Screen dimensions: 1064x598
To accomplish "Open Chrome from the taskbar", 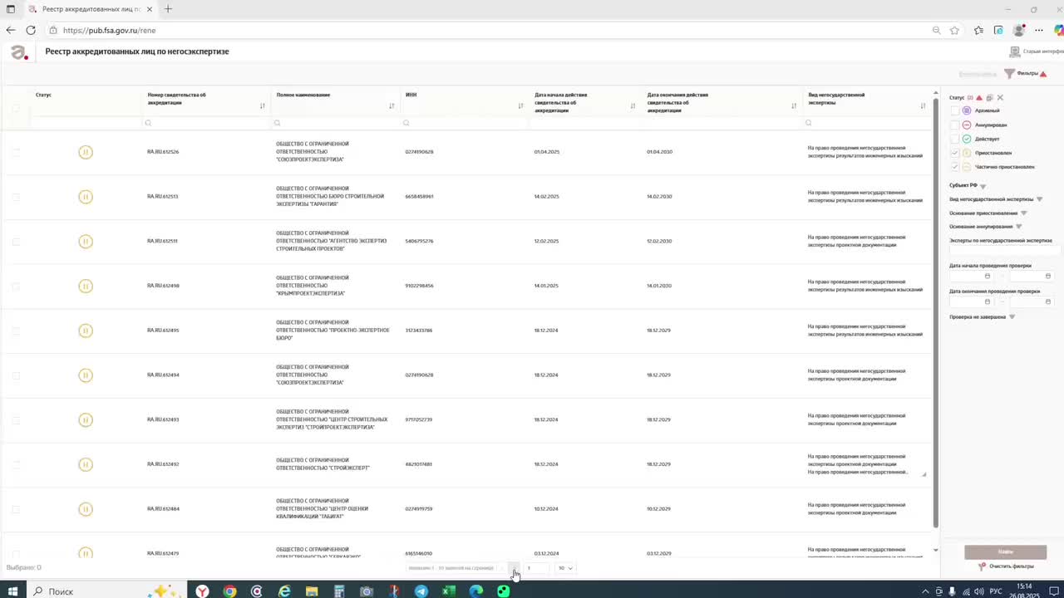I will click(229, 591).
